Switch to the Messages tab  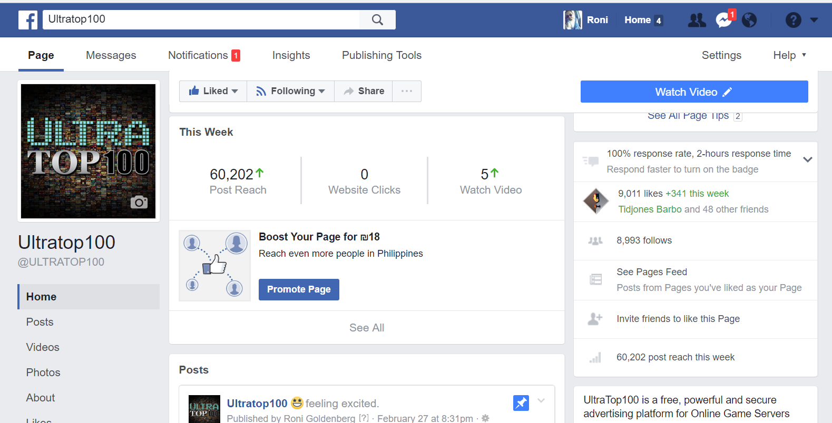[111, 55]
